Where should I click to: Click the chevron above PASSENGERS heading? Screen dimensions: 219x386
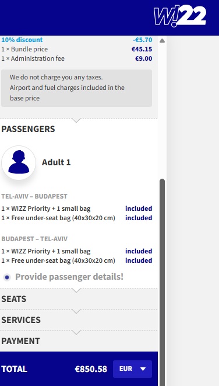pyautogui.click(x=77, y=120)
